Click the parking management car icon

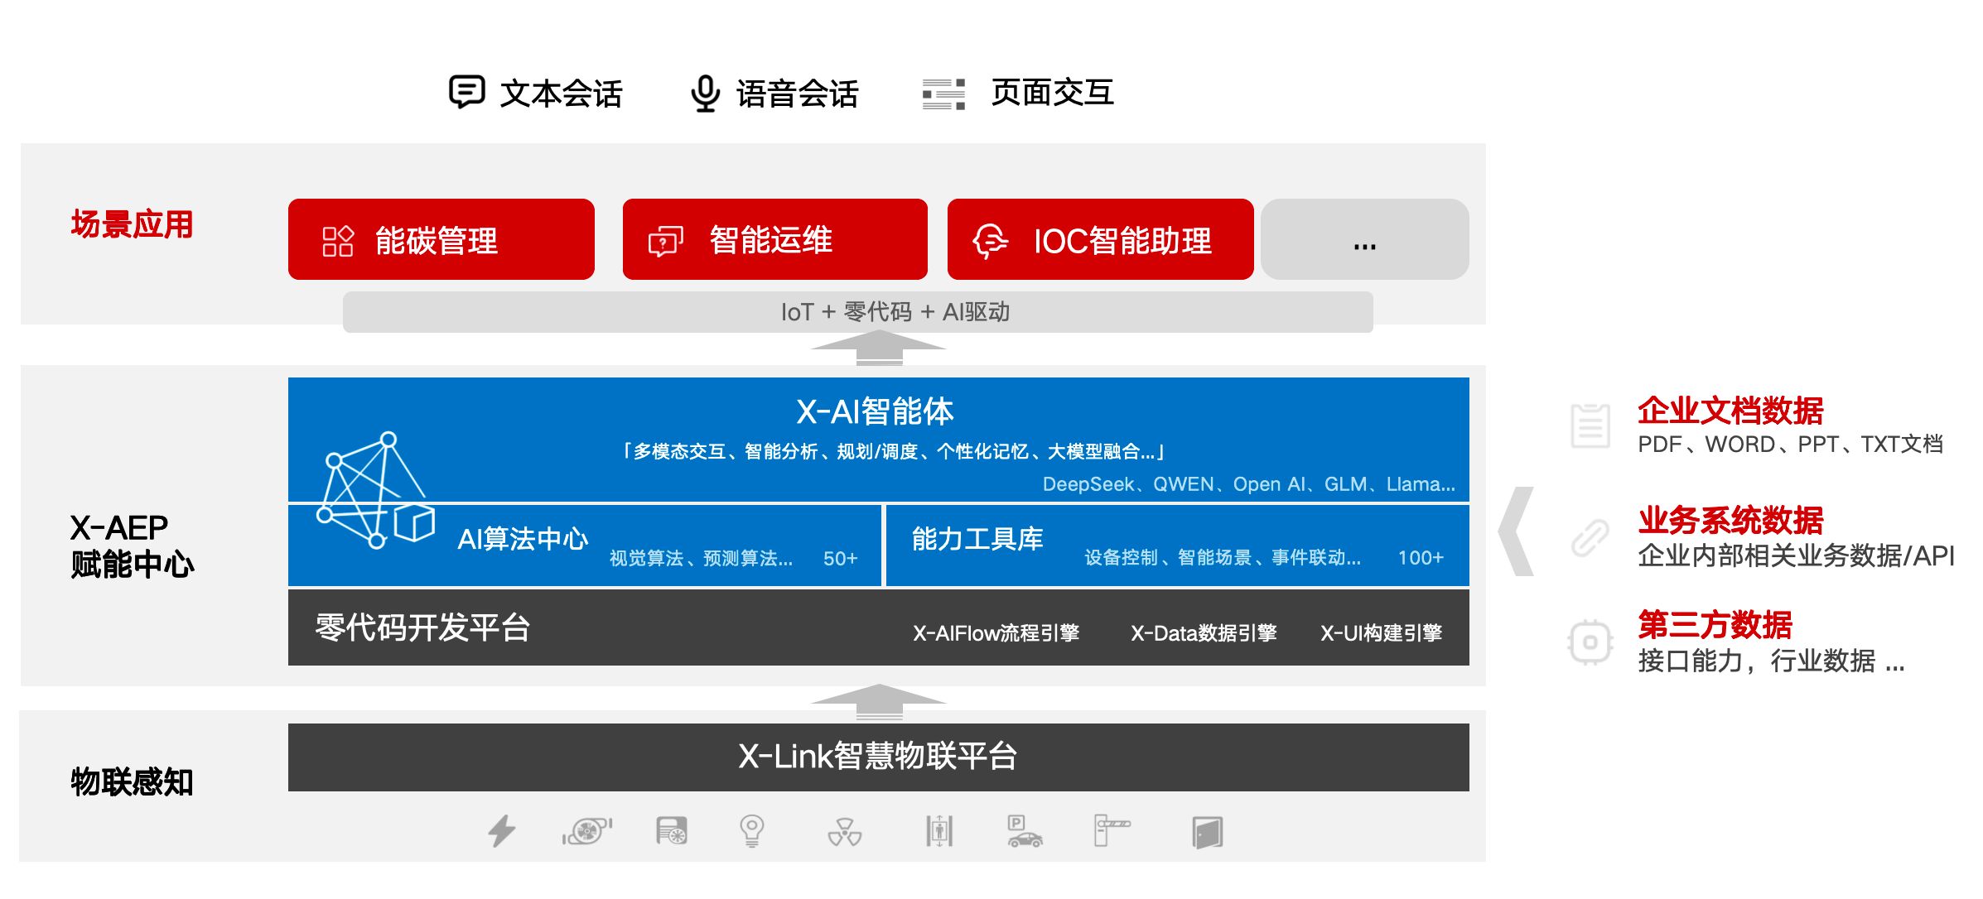(x=1023, y=832)
